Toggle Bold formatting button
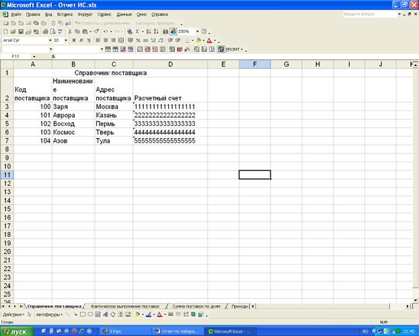Screen dimensions: 419x336 point(74,40)
